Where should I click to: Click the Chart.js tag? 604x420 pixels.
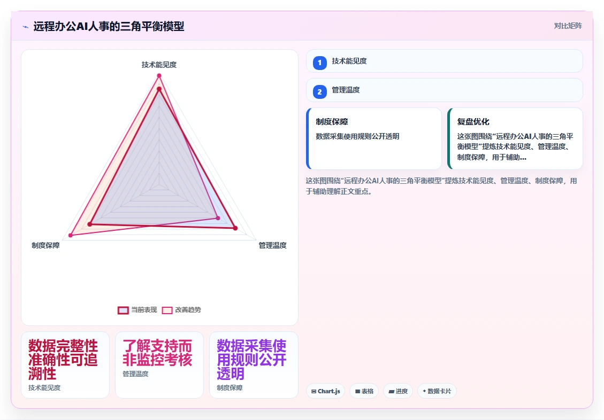(x=325, y=391)
